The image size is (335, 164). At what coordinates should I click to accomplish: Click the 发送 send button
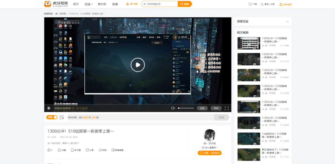point(222,117)
